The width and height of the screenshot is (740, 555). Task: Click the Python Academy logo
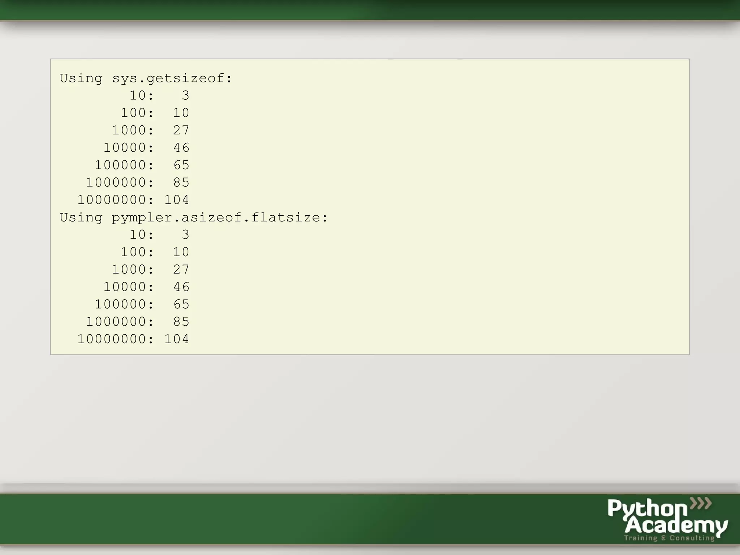667,519
